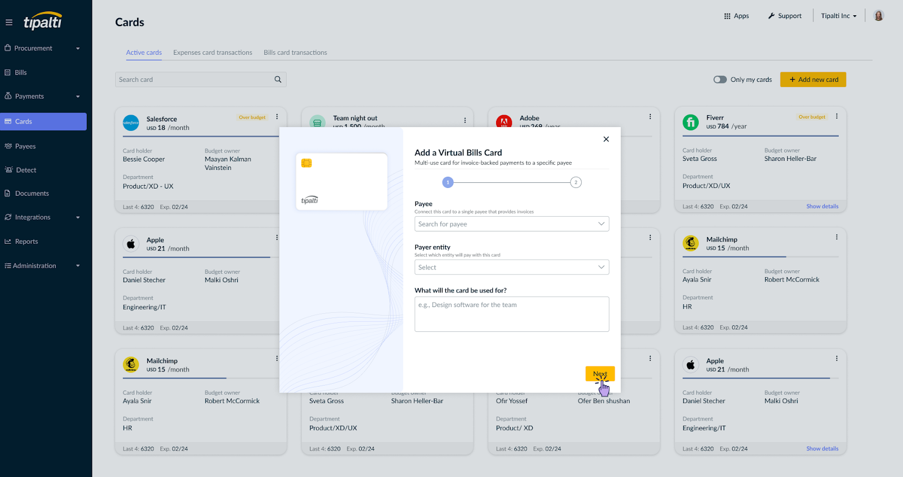Image resolution: width=903 pixels, height=477 pixels.
Task: Go to step 2 circle
Action: click(576, 182)
